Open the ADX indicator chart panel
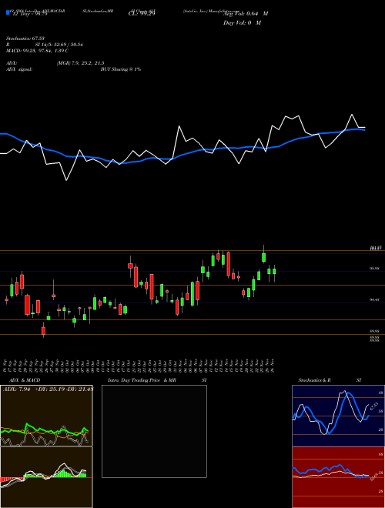385x508 pixels. [x=46, y=416]
